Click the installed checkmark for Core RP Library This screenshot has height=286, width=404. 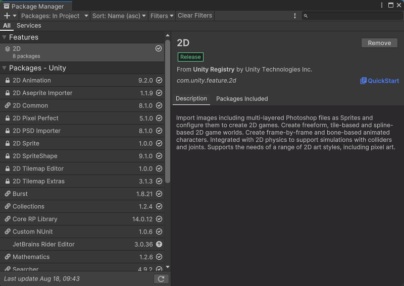click(x=159, y=219)
